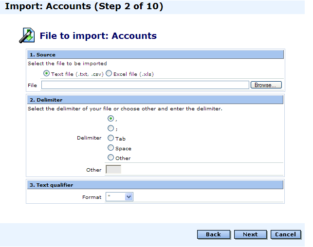
Task: Proceed with the Next button
Action: [x=250, y=234]
